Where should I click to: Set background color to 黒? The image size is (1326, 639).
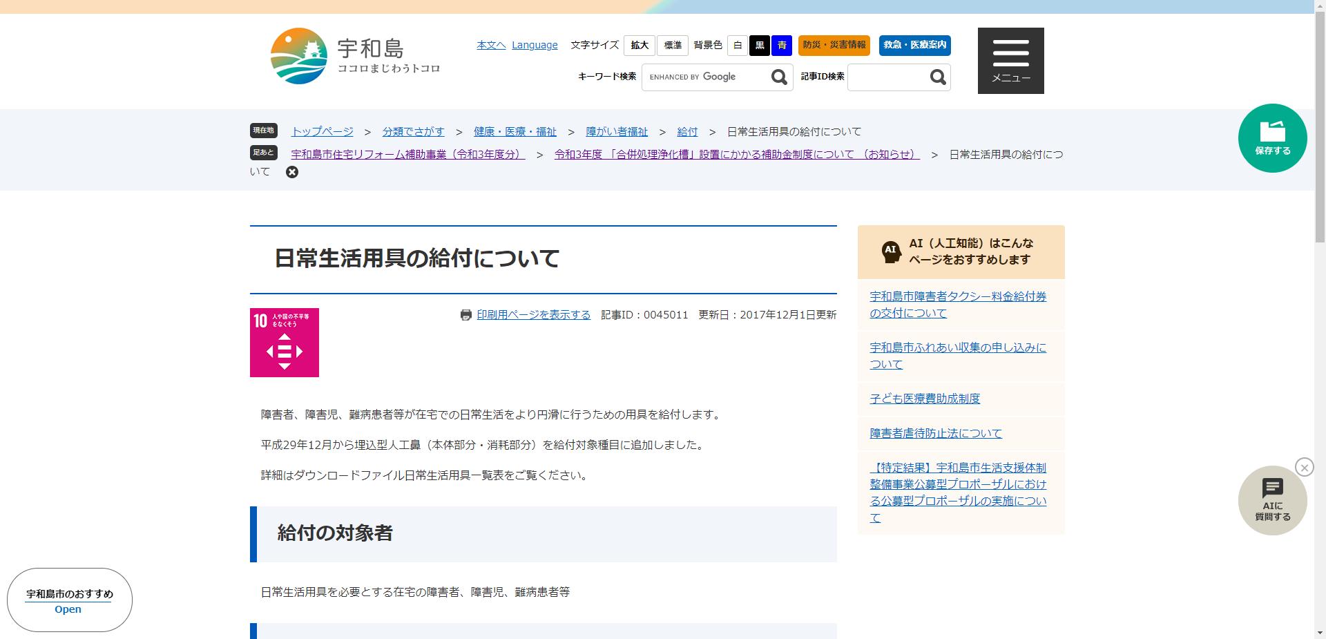coord(759,46)
